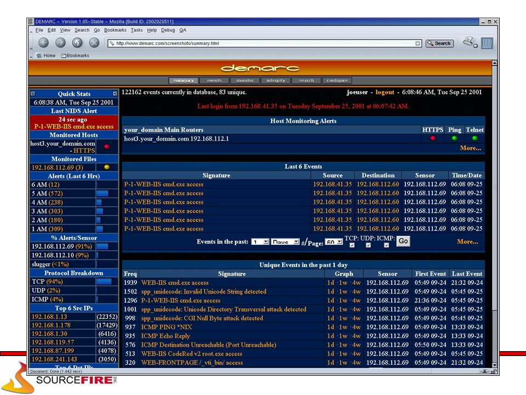Click 1d graph link for WEB-FRONTPAGE row
This screenshot has height=395, width=526.
[331, 363]
